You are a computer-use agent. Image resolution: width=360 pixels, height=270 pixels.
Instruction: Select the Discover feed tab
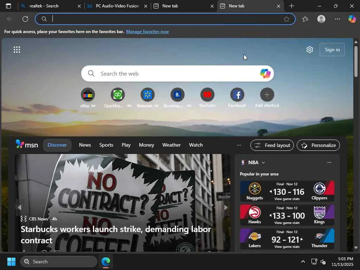57,145
